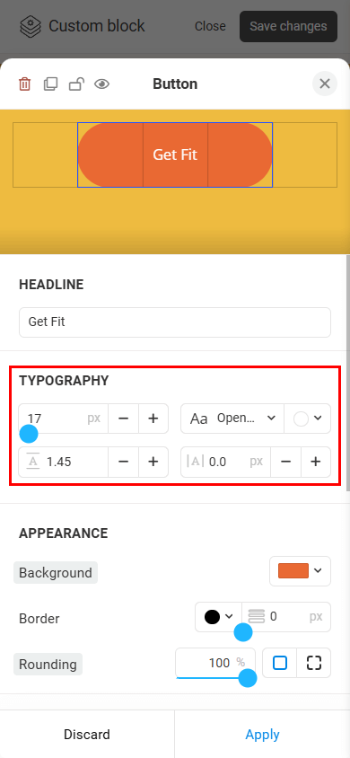
Task: Click the Custom block layers icon
Action: point(31,26)
